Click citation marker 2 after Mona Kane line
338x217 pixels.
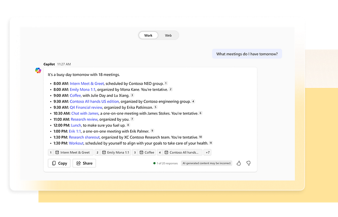click(x=170, y=89)
